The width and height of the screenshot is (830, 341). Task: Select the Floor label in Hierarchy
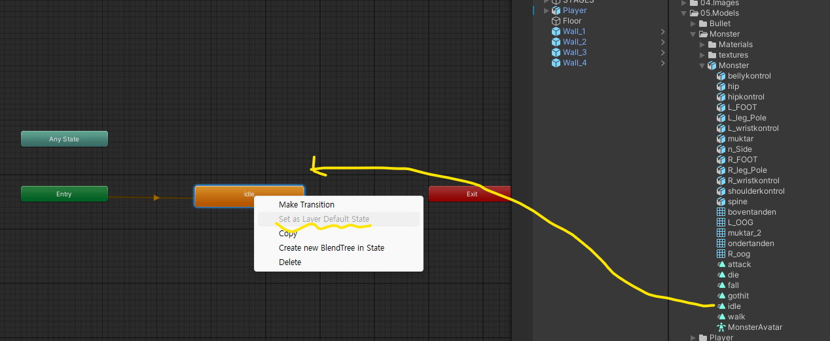[x=572, y=21]
